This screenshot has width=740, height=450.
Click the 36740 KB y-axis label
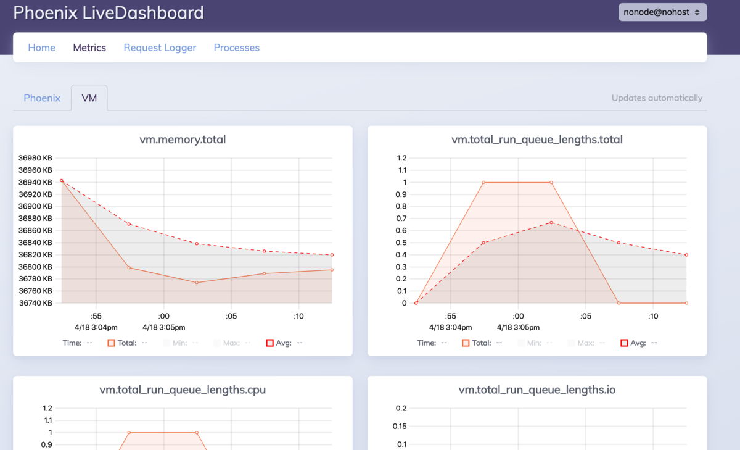[35, 303]
